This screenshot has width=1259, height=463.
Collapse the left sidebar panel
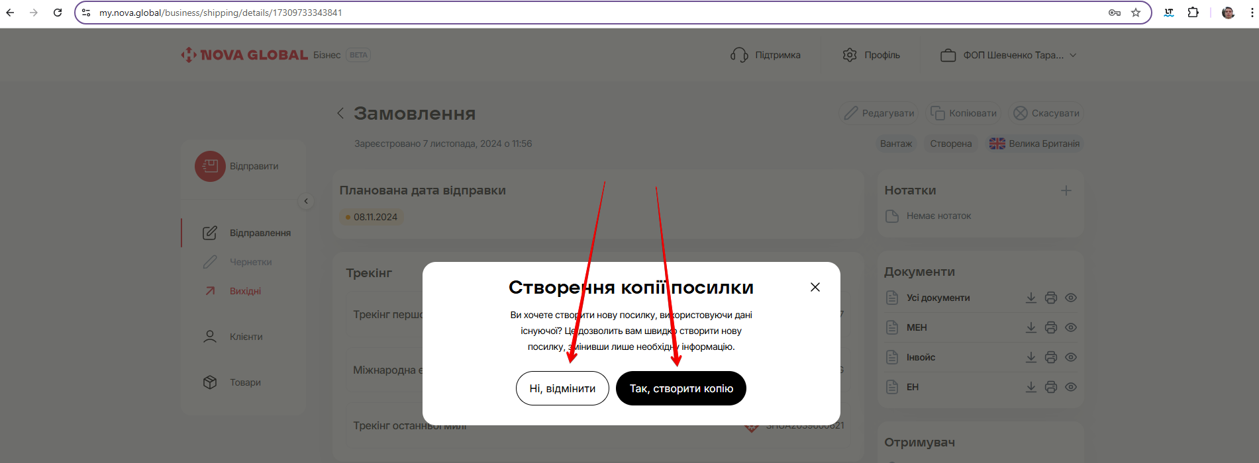pos(306,201)
